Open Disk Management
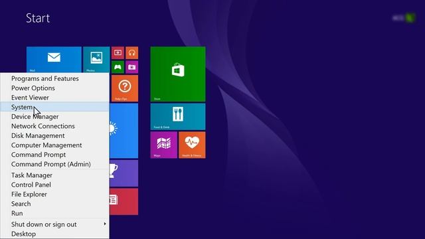Image resolution: width=425 pixels, height=239 pixels. click(54, 135)
